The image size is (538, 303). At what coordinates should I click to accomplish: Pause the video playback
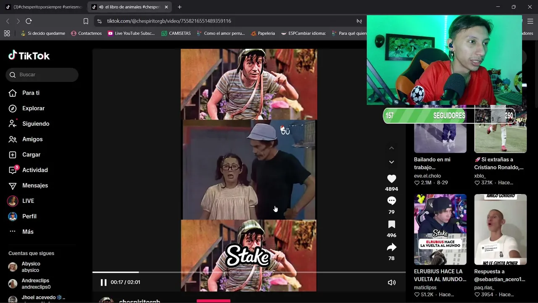[x=103, y=282]
